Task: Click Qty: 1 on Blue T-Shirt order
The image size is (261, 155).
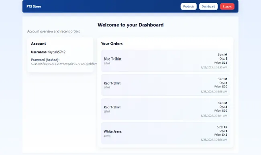Action: tap(223, 58)
